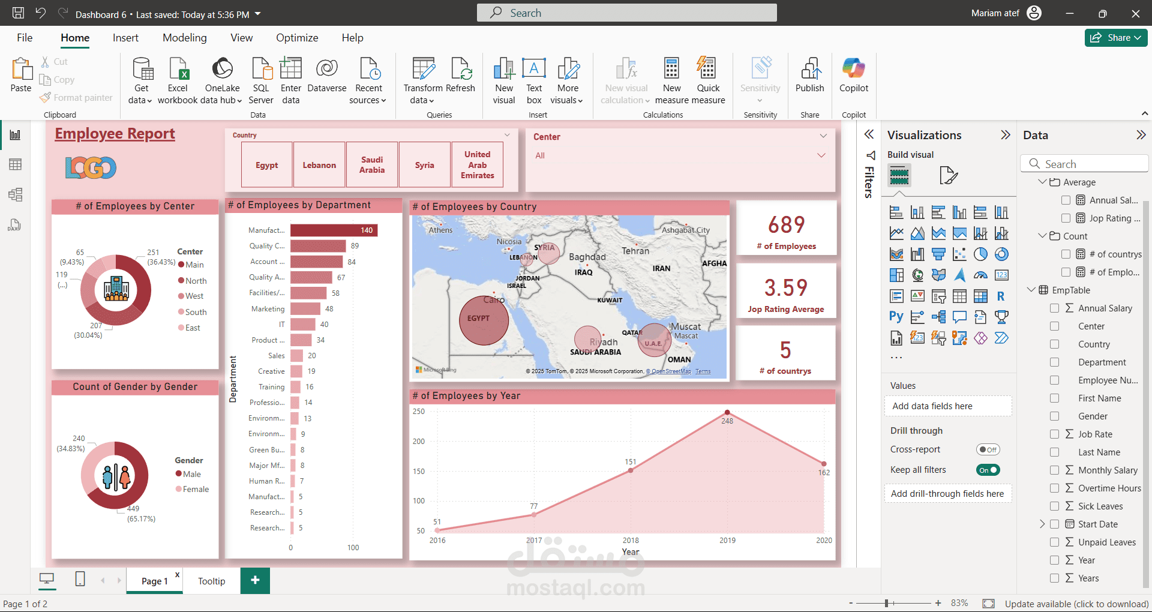Viewport: 1152px width, 612px height.
Task: Create a Quick measure
Action: point(708,80)
